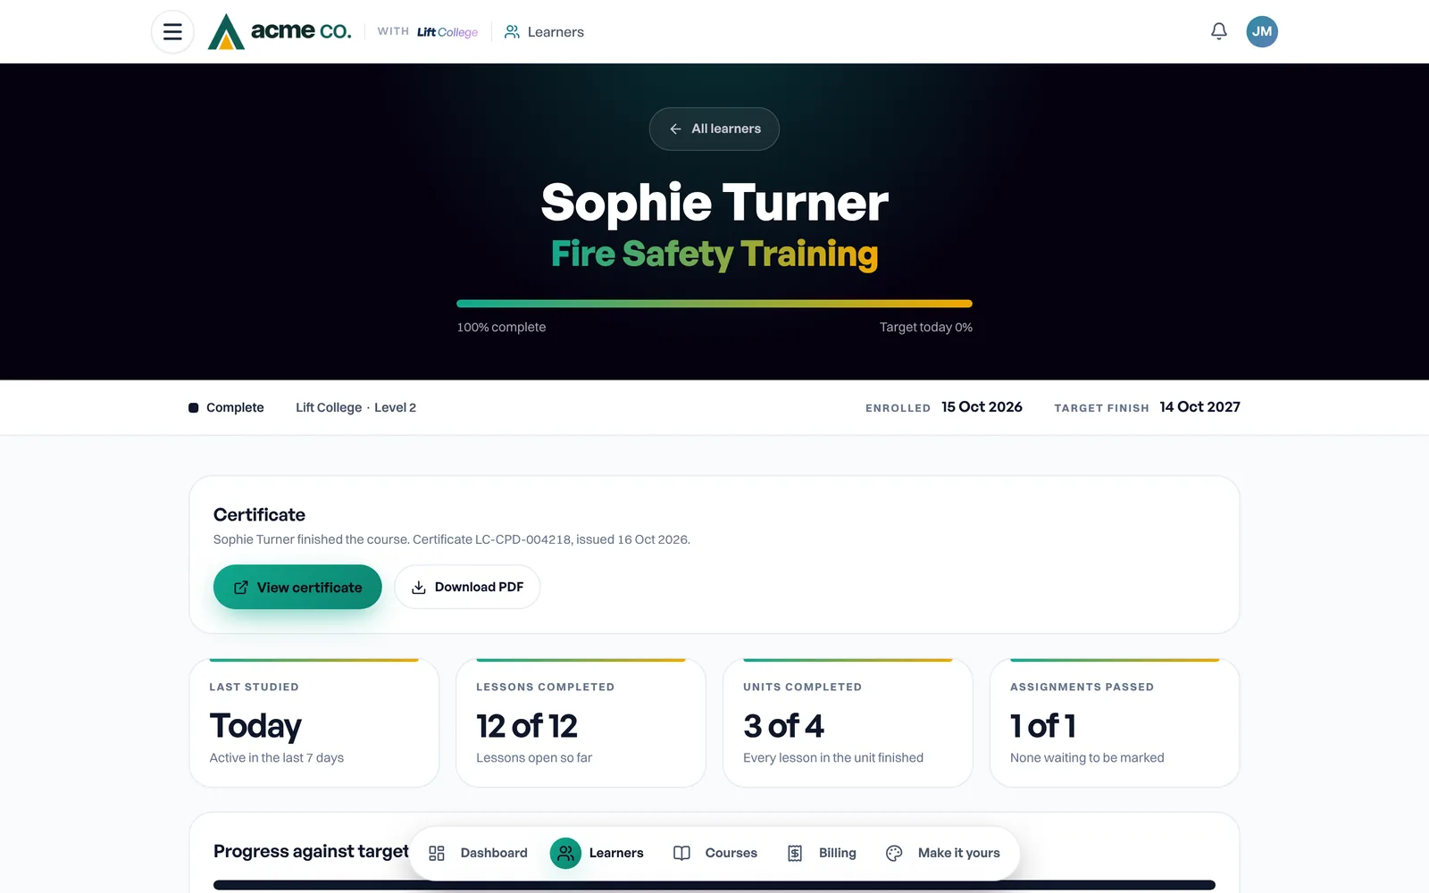Screen dimensions: 1429x893
Task: Select Dashboard label in bottom navigation
Action: point(494,854)
